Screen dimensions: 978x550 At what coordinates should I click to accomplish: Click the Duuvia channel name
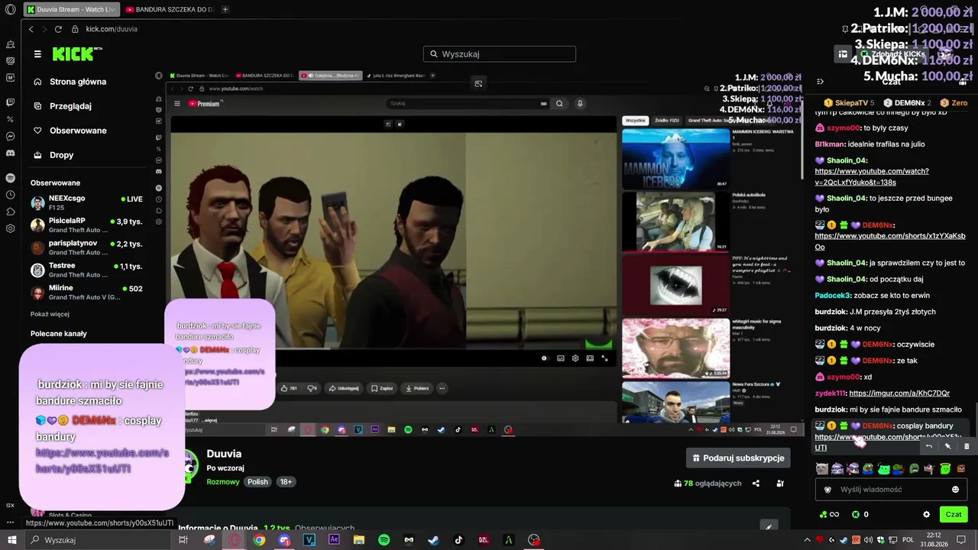[x=224, y=454]
